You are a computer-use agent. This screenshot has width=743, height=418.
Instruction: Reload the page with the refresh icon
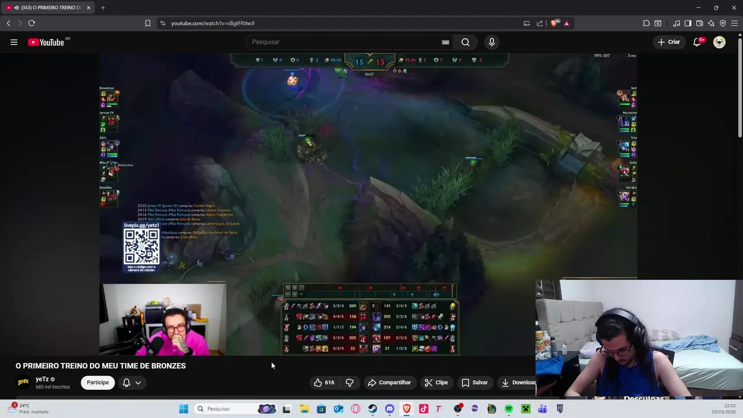tap(31, 23)
